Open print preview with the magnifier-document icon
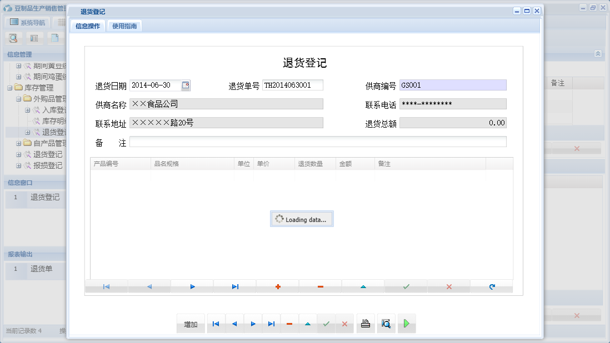The height and width of the screenshot is (343, 610). coord(387,323)
